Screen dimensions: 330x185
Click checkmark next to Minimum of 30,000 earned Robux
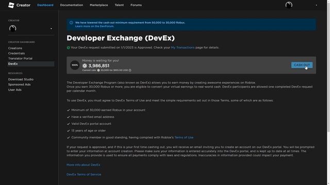click(68, 110)
